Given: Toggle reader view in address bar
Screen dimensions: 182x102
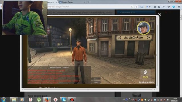Looking at the screenshot, I should tap(132, 7).
